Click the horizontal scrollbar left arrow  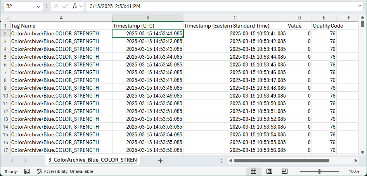pyautogui.click(x=230, y=160)
